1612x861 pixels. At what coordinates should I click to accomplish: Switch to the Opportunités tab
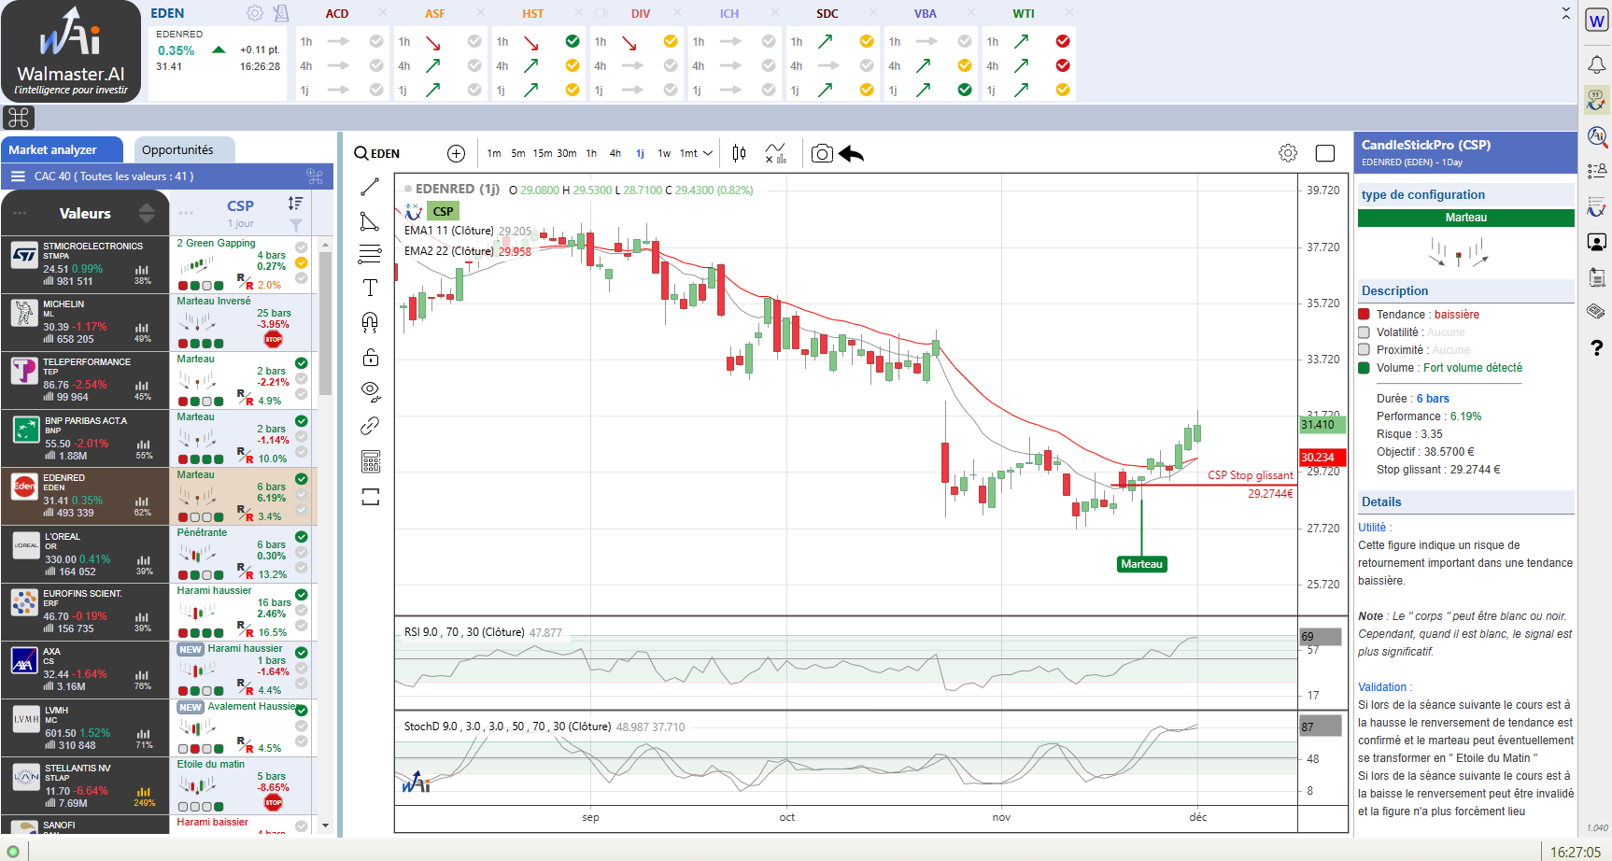click(x=177, y=149)
